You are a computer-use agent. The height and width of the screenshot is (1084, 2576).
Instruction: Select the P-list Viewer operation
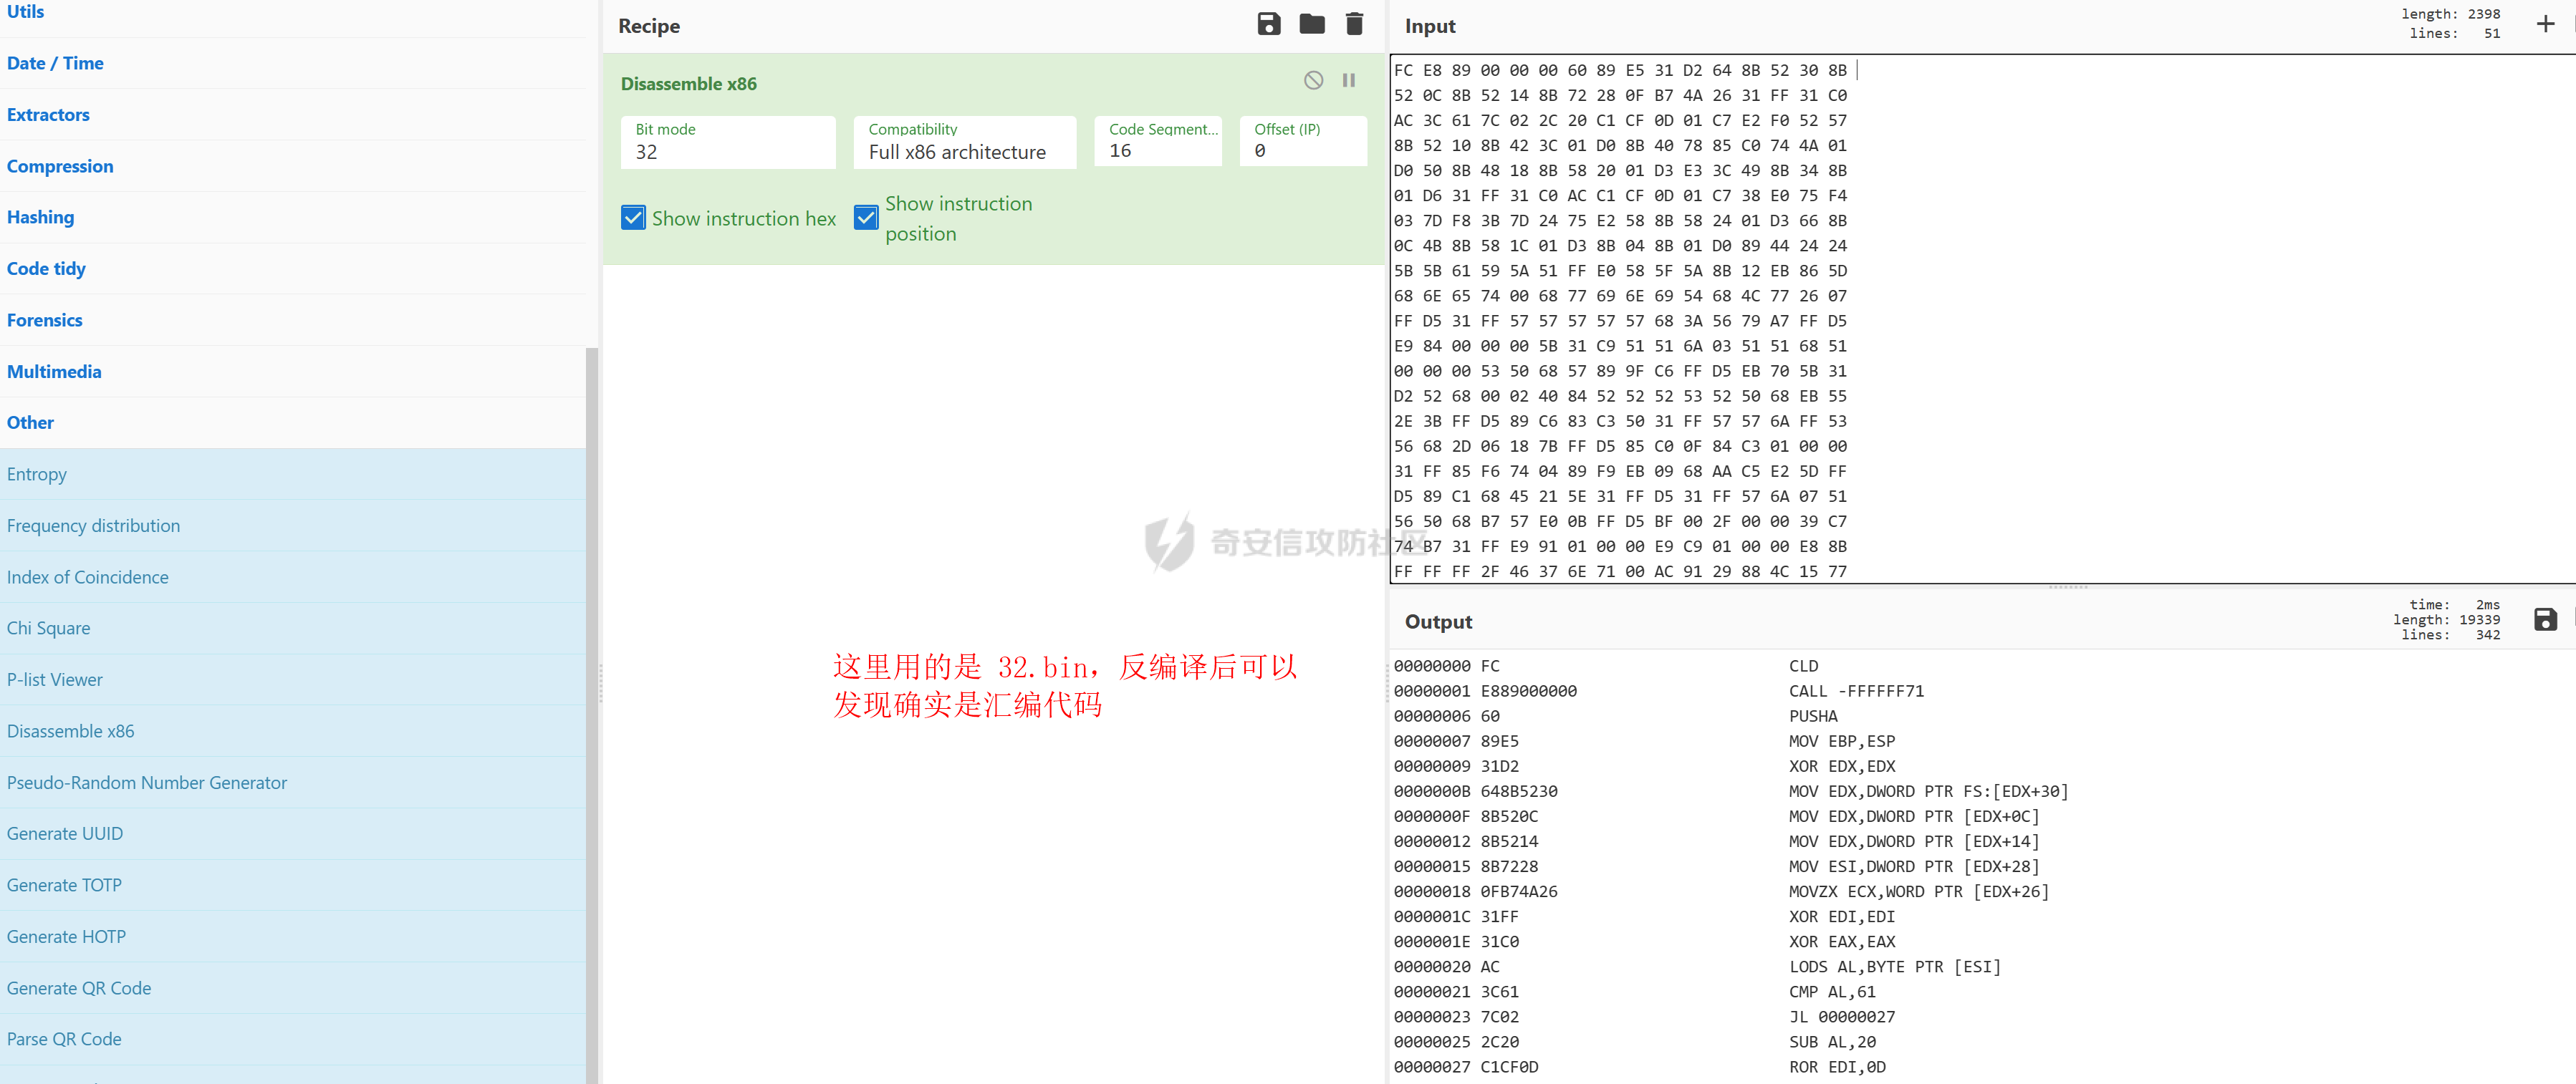coord(292,679)
